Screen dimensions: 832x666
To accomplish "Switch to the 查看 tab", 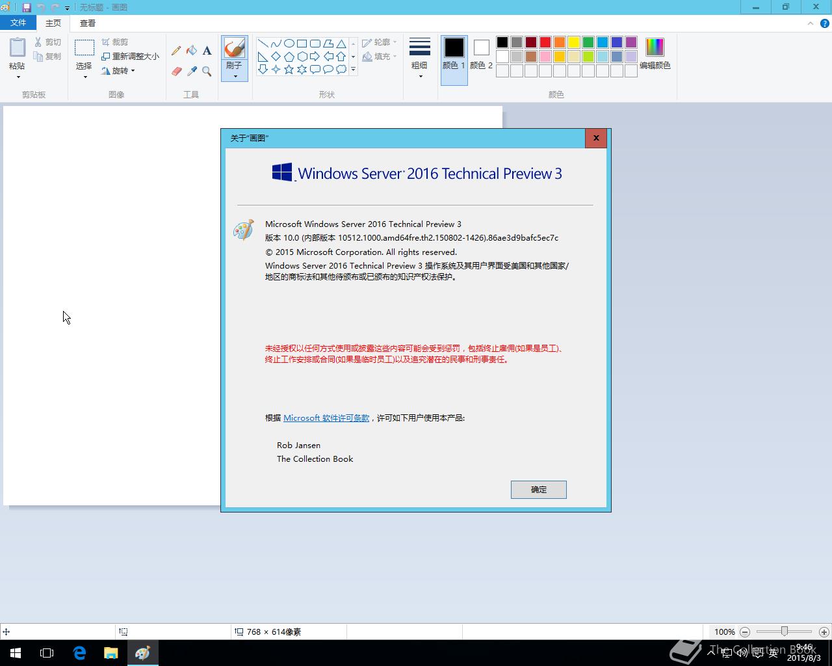I will point(88,23).
